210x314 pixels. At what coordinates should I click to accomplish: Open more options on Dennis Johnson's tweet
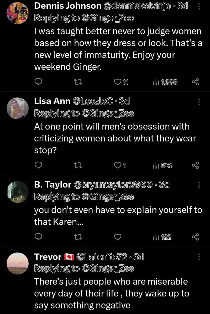199,6
